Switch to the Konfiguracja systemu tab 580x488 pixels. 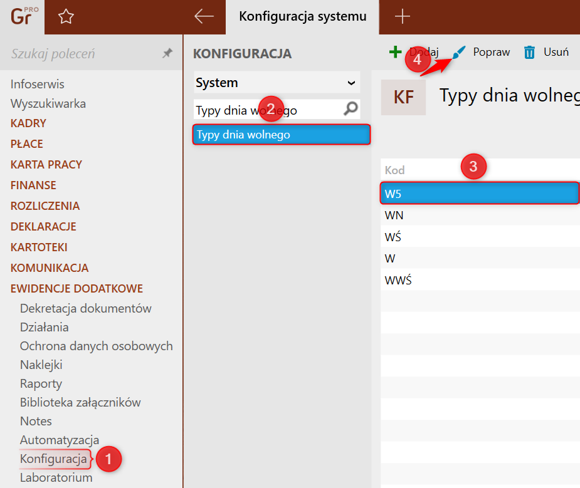coord(302,17)
